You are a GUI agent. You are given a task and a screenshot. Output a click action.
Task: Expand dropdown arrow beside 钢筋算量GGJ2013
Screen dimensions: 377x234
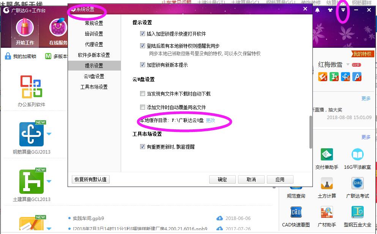tap(49, 134)
